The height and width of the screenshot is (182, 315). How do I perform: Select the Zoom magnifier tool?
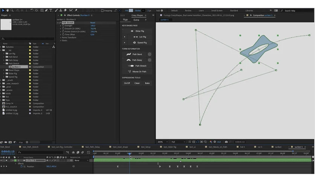click(12, 11)
